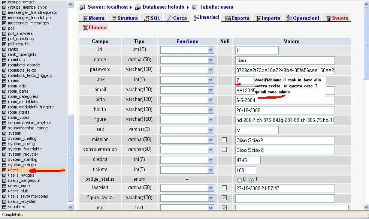Open the Funzione dropdown for figure
Screen dimensions: 369x219
click(187, 120)
